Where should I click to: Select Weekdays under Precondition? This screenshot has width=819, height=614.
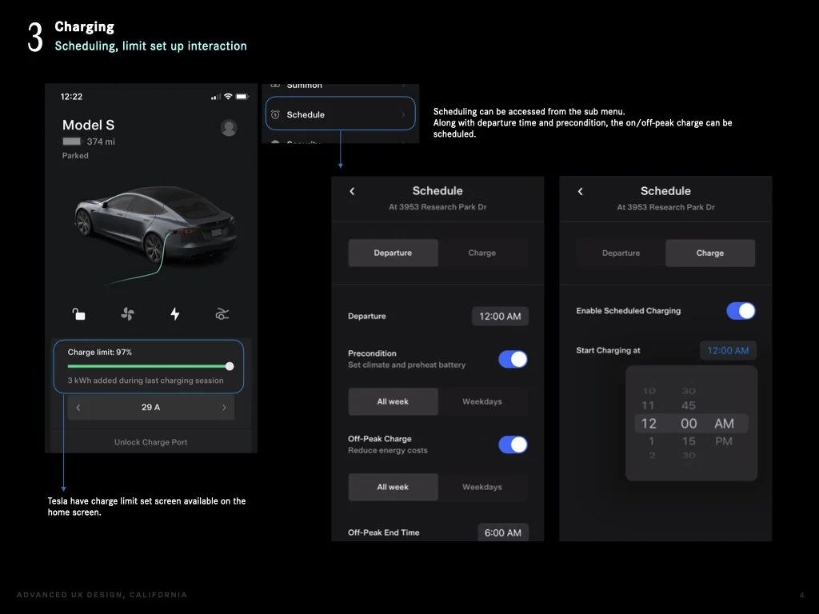482,401
